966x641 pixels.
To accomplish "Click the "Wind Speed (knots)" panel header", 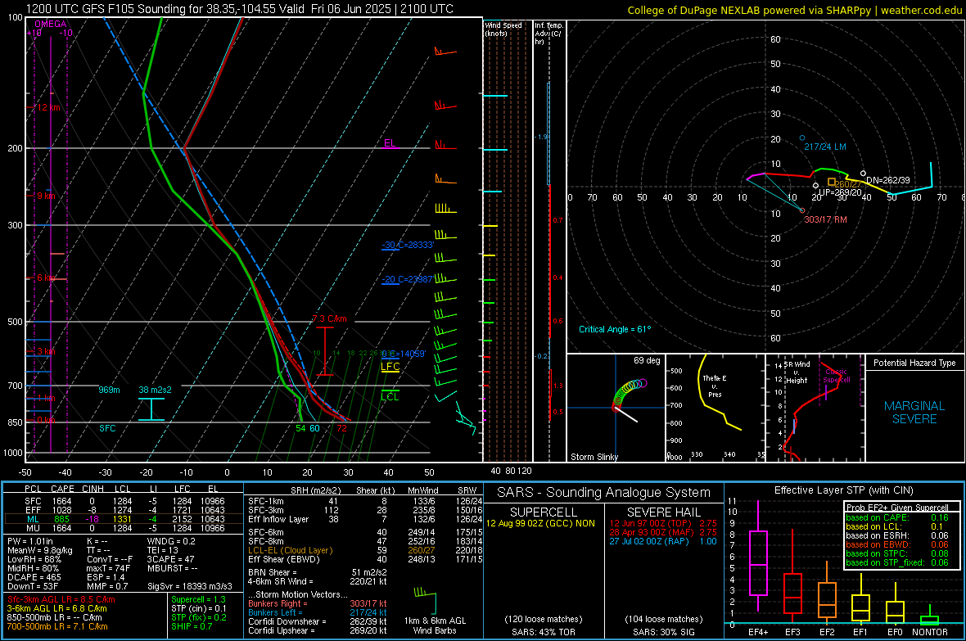I will (x=503, y=29).
